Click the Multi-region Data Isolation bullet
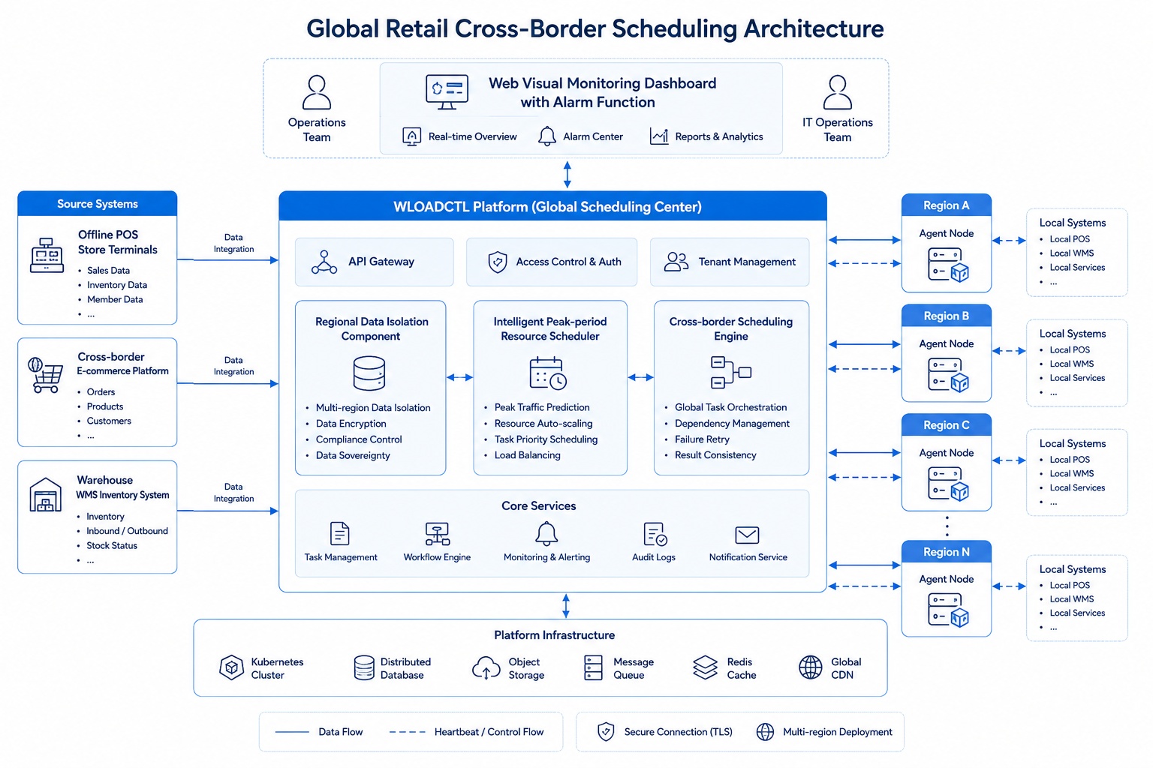The height and width of the screenshot is (768, 1153). (x=373, y=408)
